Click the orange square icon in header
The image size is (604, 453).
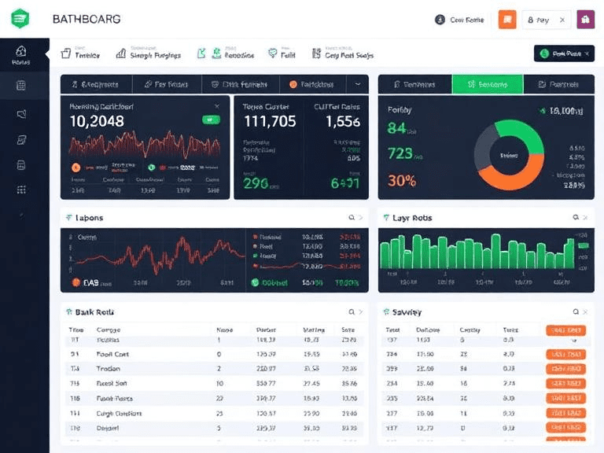pos(507,20)
